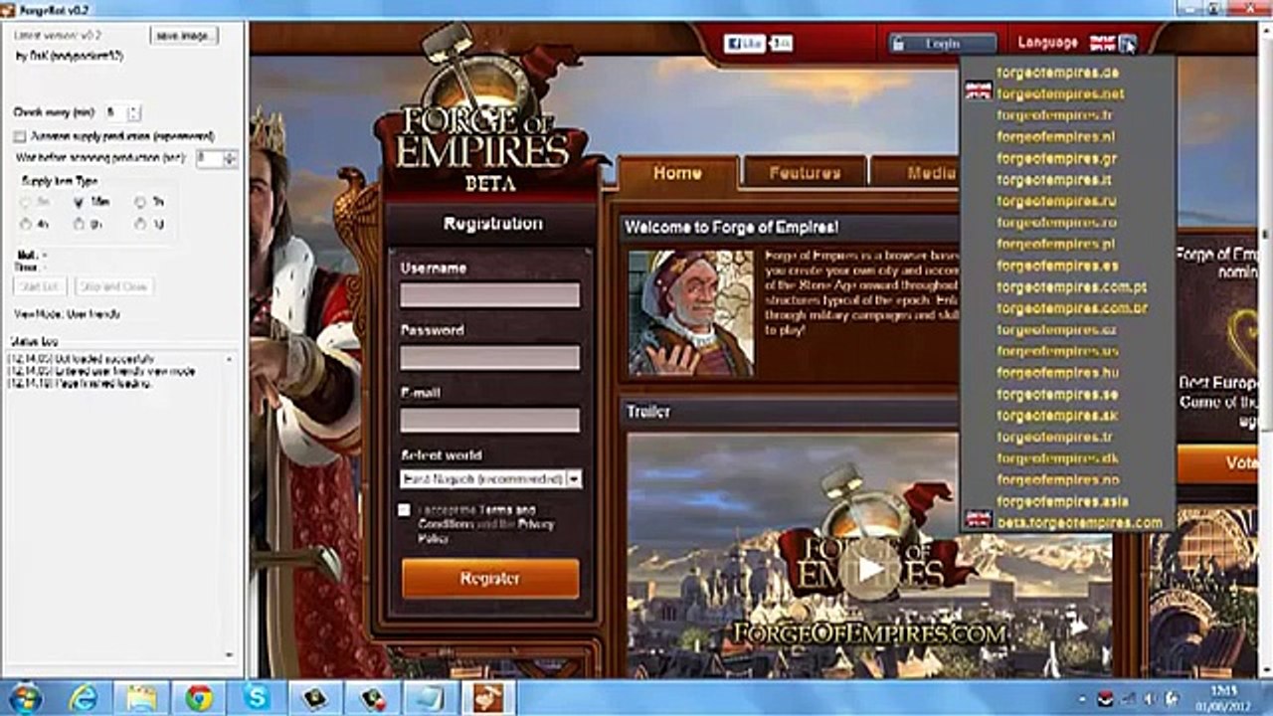Adjust the Check every (min) stepper
Viewport: 1273px width, 716px height.
134,112
